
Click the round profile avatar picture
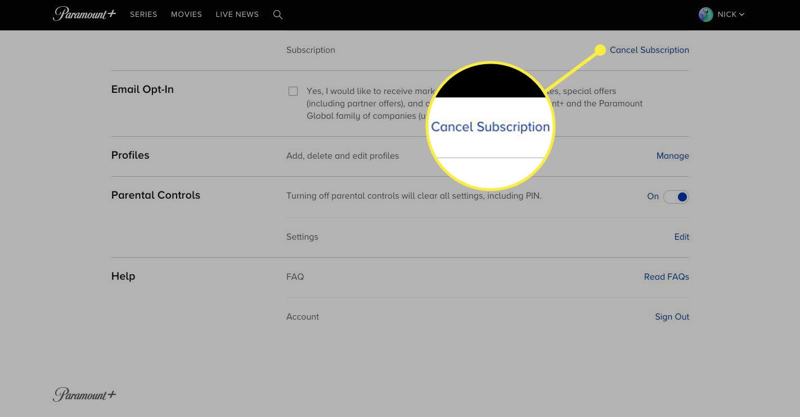(x=705, y=15)
